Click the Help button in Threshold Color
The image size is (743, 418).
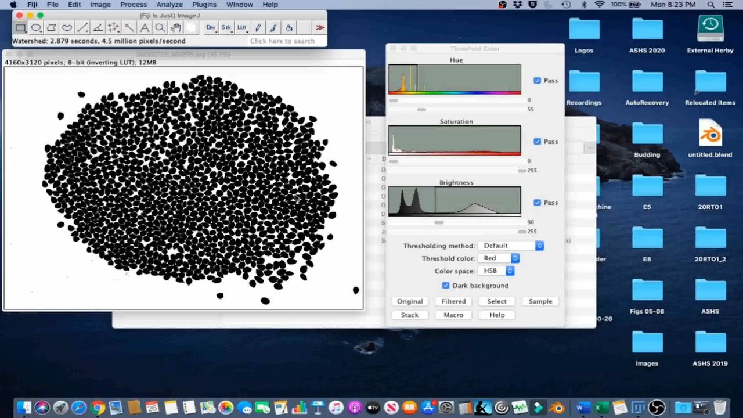497,315
